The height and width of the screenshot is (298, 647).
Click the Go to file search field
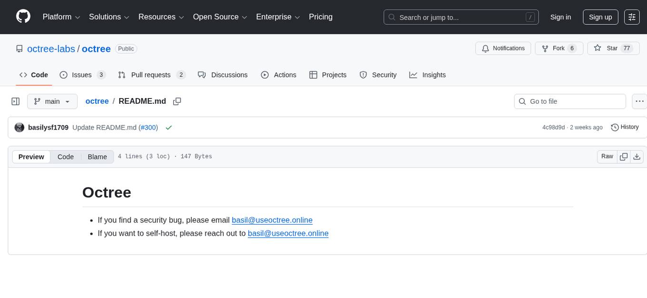[x=570, y=101]
